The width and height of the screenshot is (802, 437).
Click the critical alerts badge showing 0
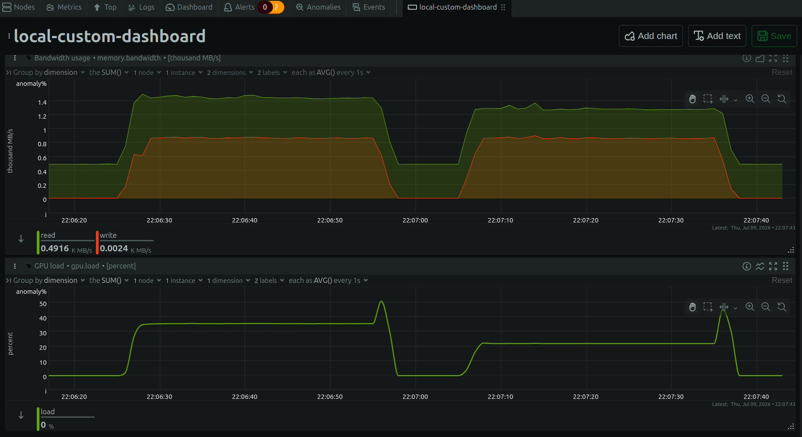(x=265, y=7)
